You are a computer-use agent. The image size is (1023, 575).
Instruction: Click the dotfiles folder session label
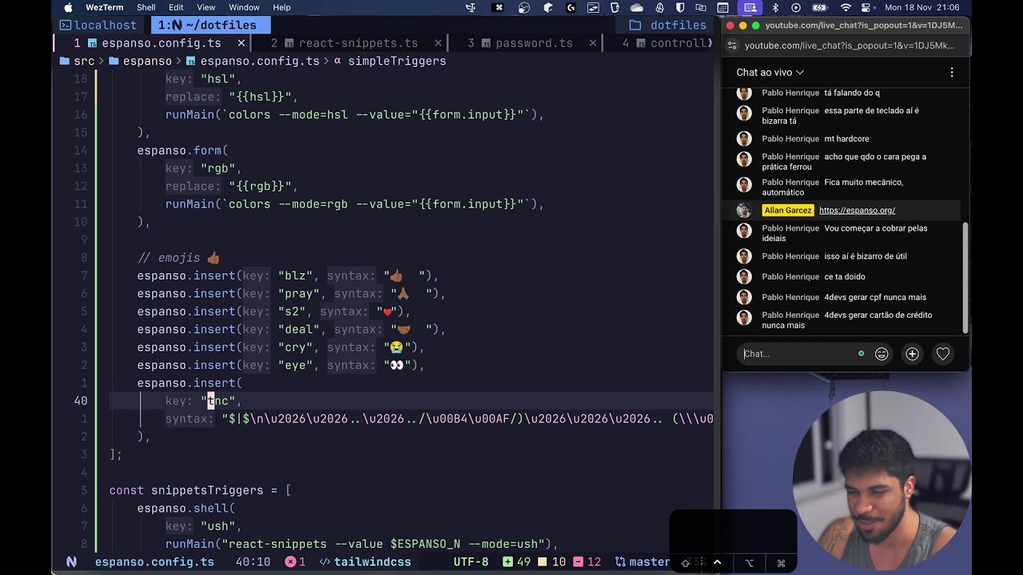[668, 26]
